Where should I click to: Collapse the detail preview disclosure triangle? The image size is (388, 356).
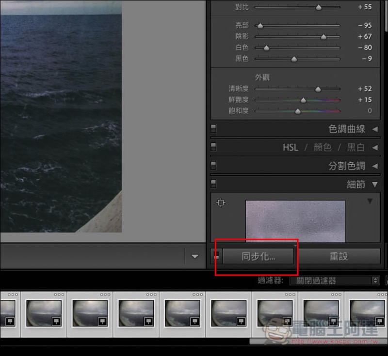click(x=370, y=201)
